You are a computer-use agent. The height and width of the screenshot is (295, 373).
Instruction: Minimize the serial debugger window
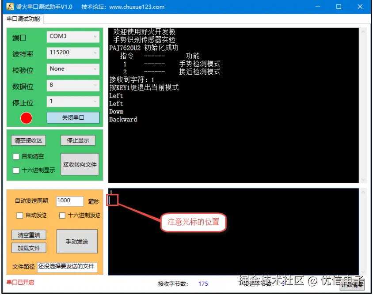point(318,7)
